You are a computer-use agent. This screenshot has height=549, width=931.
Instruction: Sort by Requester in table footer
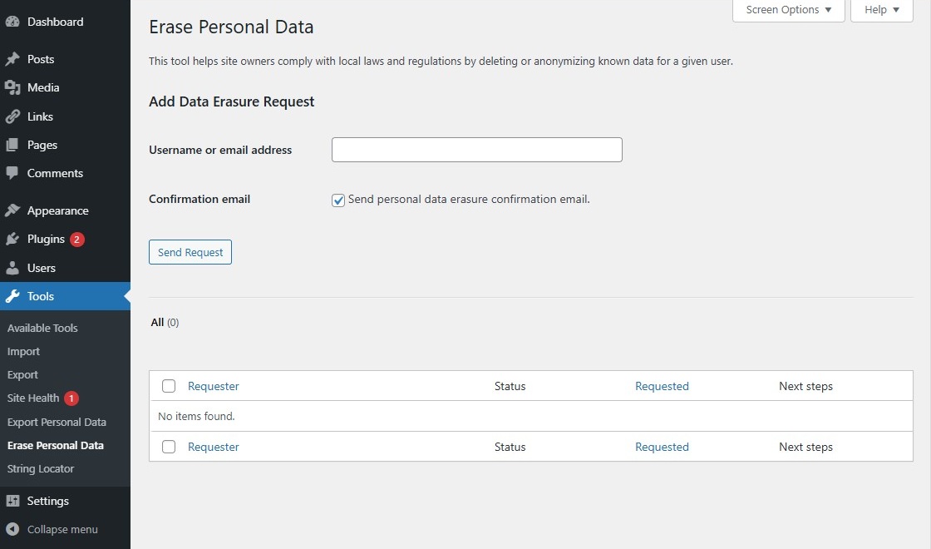(213, 447)
